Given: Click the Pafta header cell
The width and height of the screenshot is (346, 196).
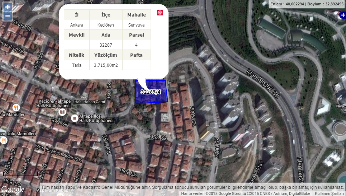Looking at the screenshot, I should [136, 55].
